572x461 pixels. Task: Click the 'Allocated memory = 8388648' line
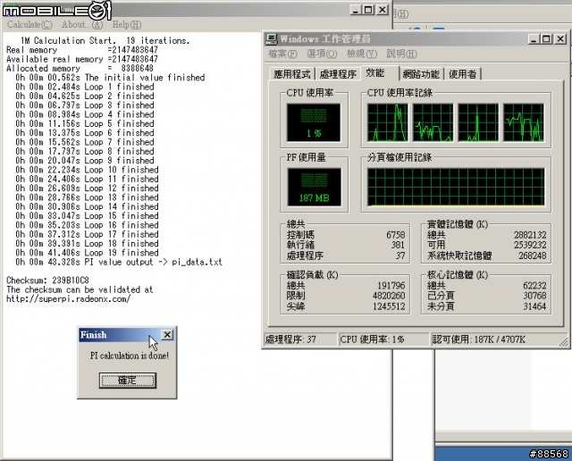[x=80, y=68]
